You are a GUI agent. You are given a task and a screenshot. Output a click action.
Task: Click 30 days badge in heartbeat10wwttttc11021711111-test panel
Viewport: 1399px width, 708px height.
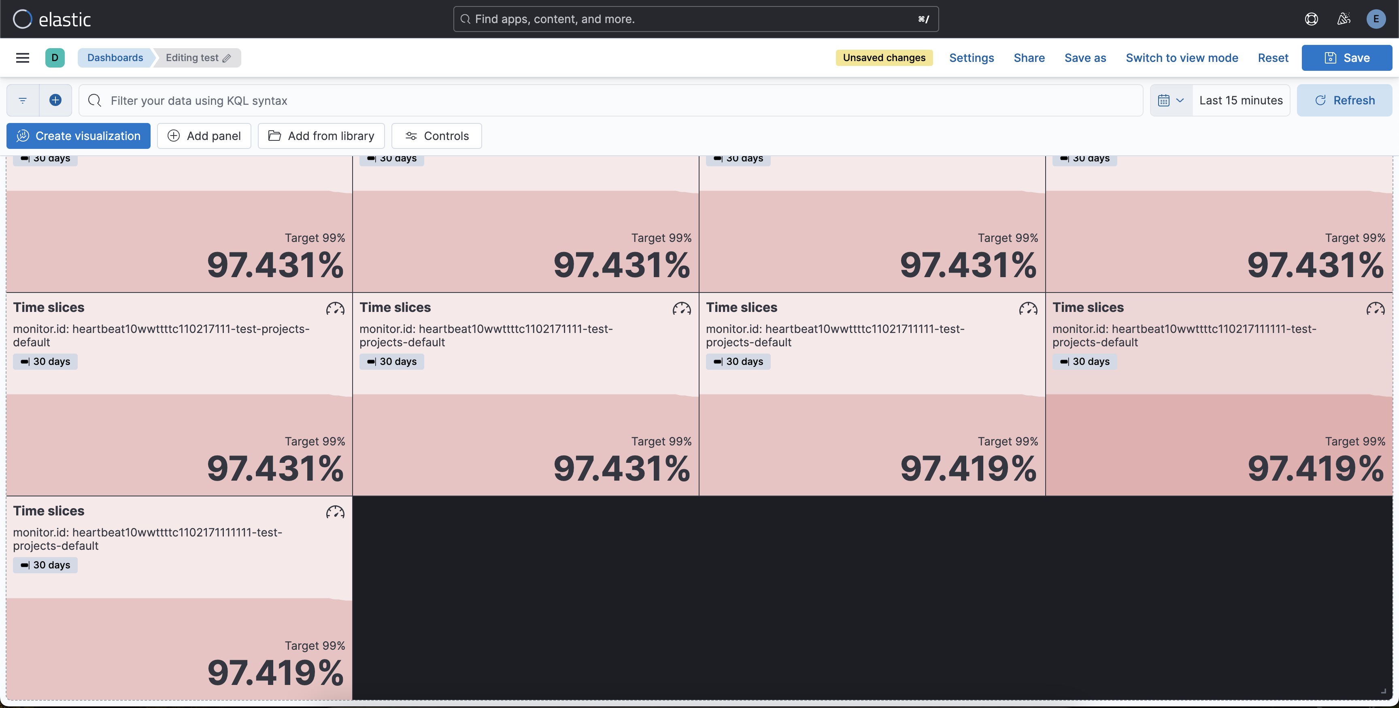click(738, 362)
